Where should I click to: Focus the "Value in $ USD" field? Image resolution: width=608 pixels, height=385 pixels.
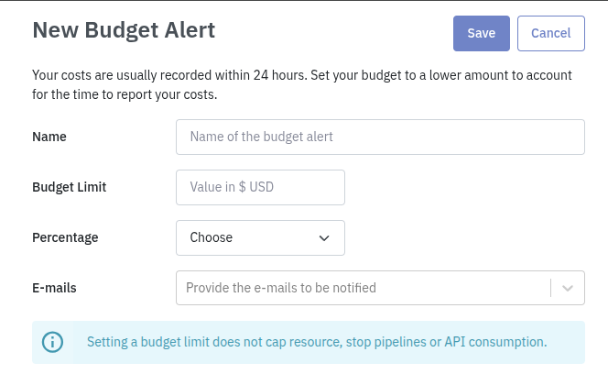[260, 187]
